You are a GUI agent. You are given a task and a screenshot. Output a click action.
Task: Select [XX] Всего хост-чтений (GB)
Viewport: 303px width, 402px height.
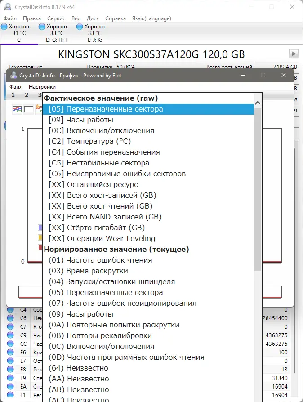tap(148, 206)
